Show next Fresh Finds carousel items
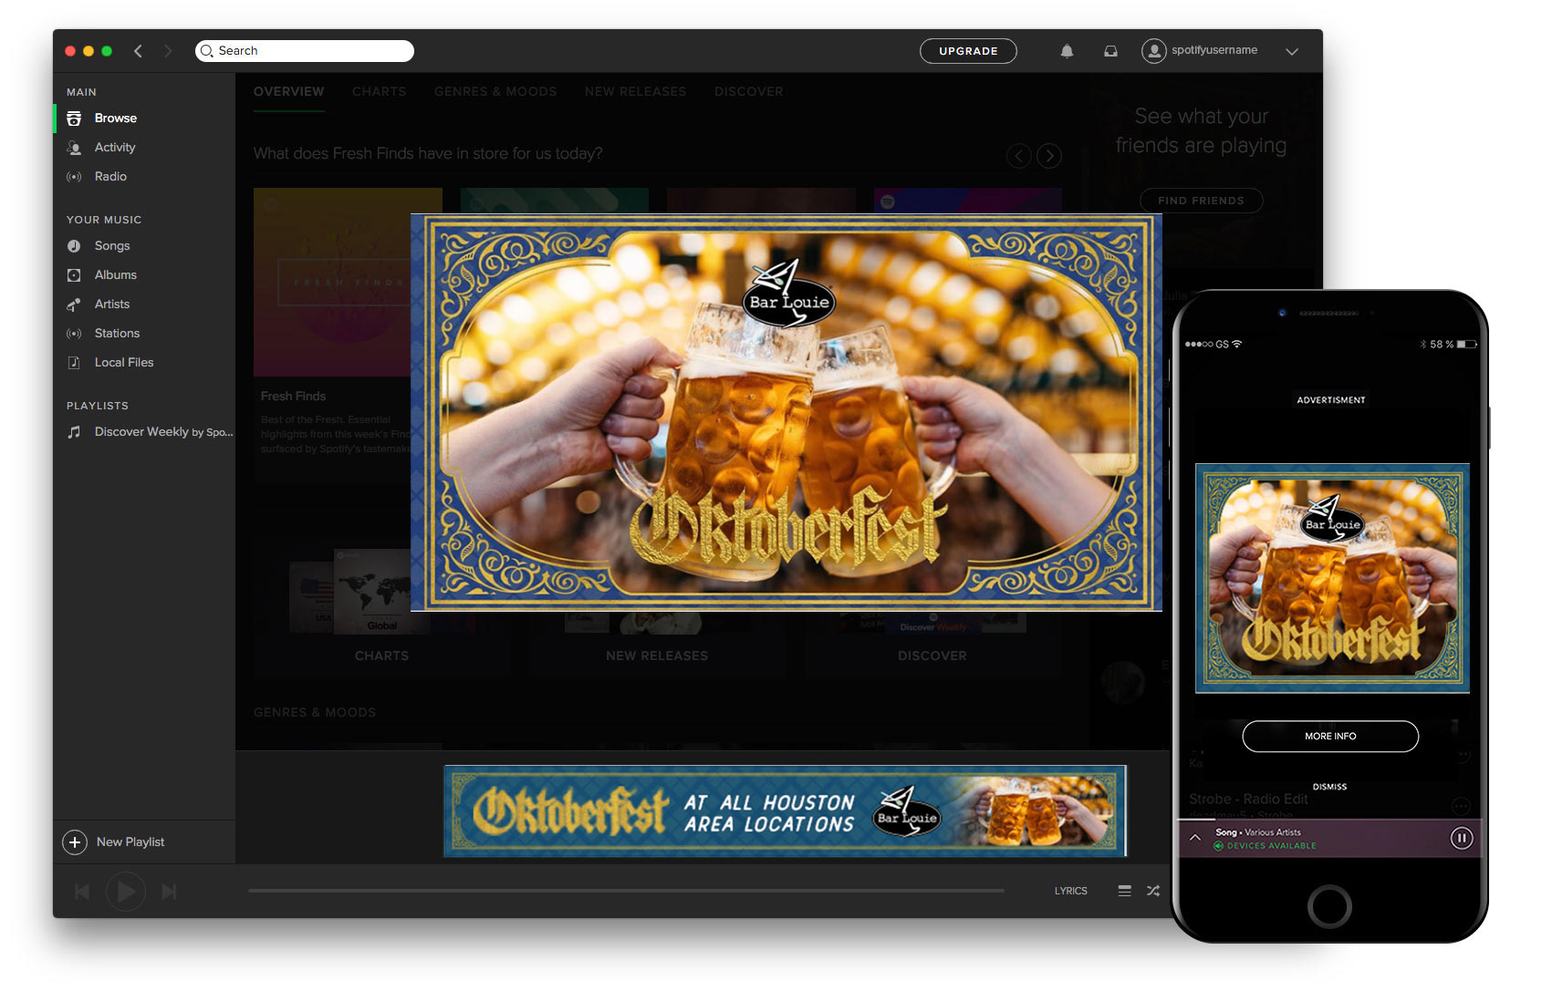The width and height of the screenshot is (1542, 991). (1049, 156)
